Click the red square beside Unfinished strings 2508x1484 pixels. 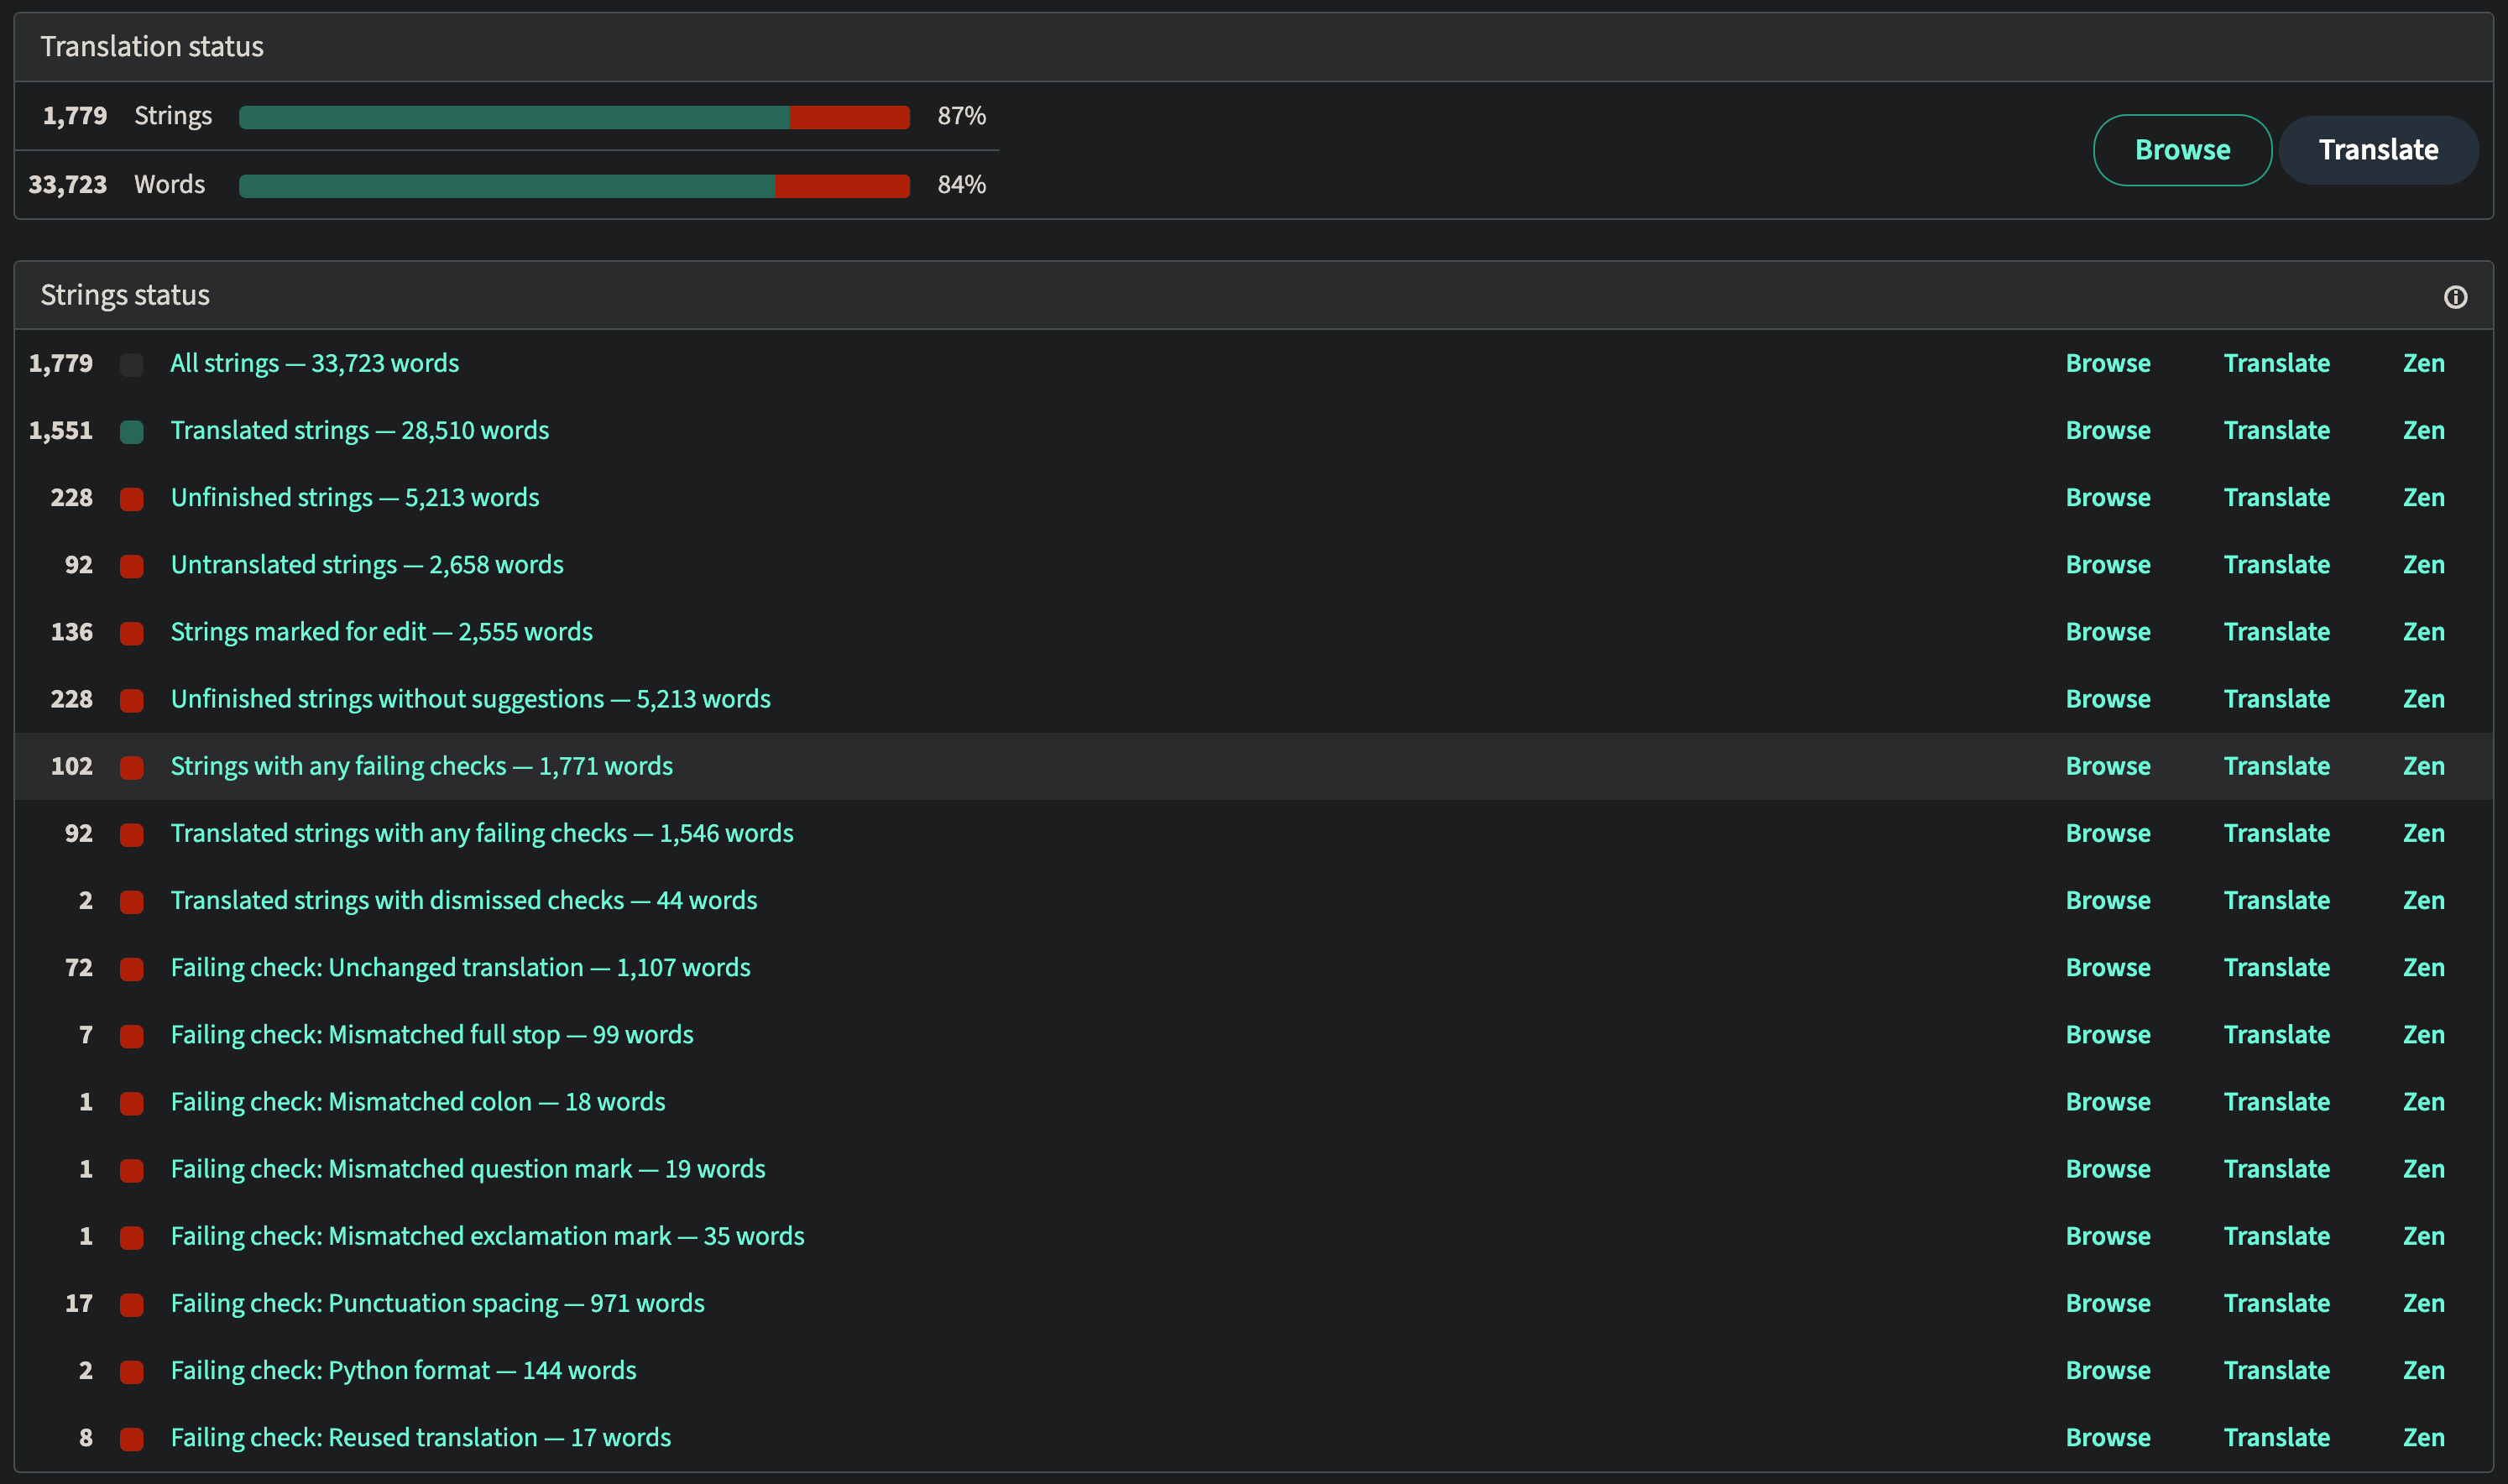(x=132, y=499)
